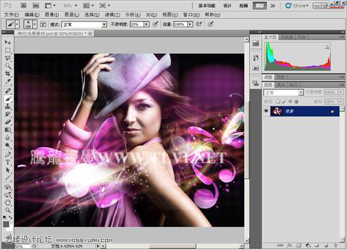The width and height of the screenshot is (347, 250).
Task: Switch to the 基本功能 workspace
Action: click(x=207, y=6)
